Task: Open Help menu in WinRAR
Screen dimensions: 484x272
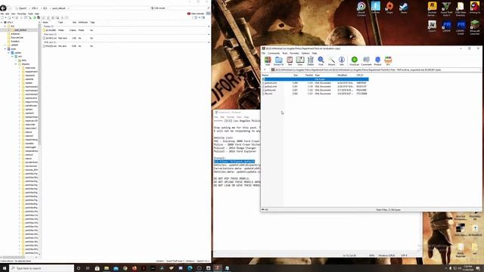Action: [315, 54]
